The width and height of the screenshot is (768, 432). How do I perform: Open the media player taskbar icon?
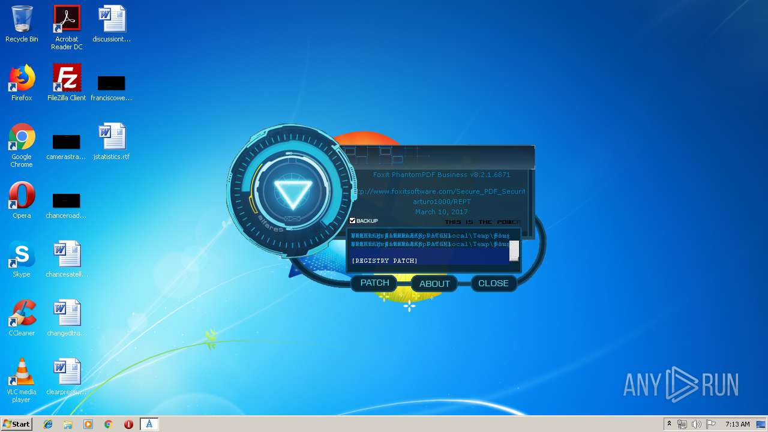[88, 424]
